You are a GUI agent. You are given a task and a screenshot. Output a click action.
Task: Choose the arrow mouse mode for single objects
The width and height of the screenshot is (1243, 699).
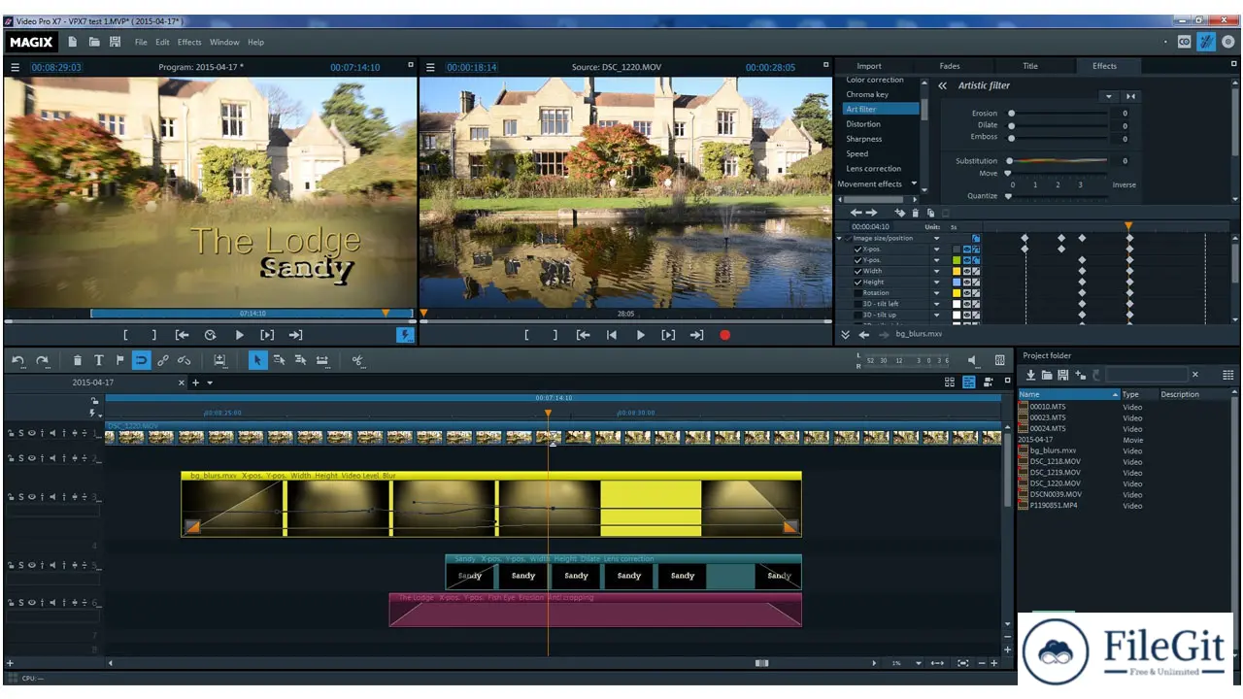pyautogui.click(x=257, y=360)
